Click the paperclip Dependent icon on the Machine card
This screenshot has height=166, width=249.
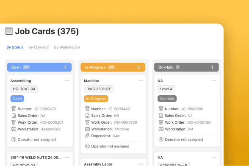[87, 136]
